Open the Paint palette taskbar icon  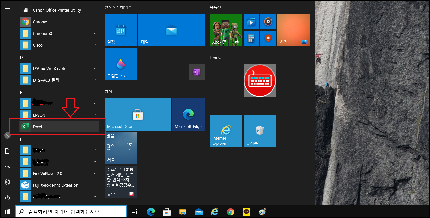262,212
